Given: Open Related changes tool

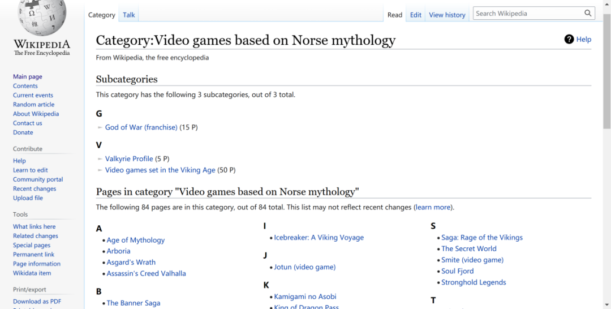Looking at the screenshot, I should [x=36, y=236].
